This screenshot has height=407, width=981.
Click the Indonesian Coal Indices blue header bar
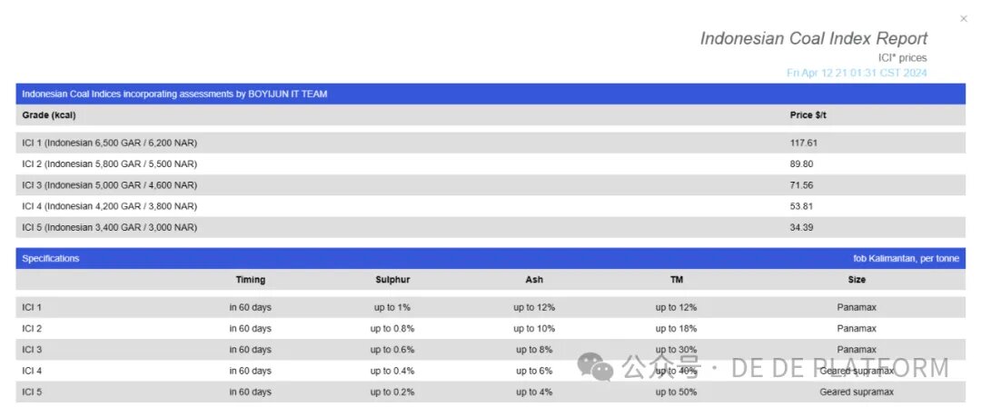pyautogui.click(x=490, y=94)
